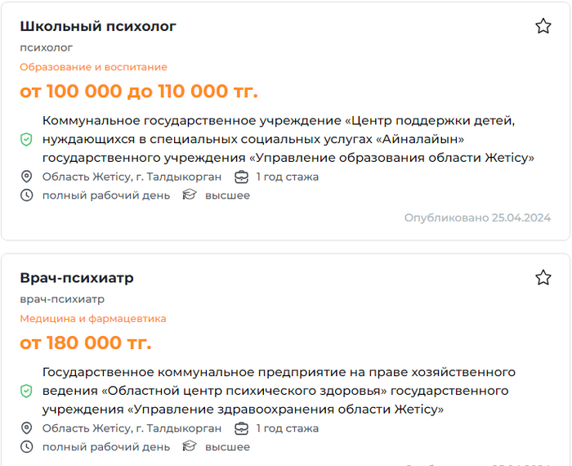Bookmark the Школьный психолог vacancy star
The width and height of the screenshot is (572, 466).
[x=543, y=26]
